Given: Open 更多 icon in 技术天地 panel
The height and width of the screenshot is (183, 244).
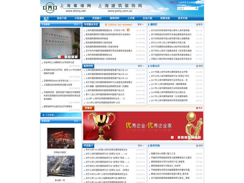Looking at the screenshot, I should tap(197, 146).
